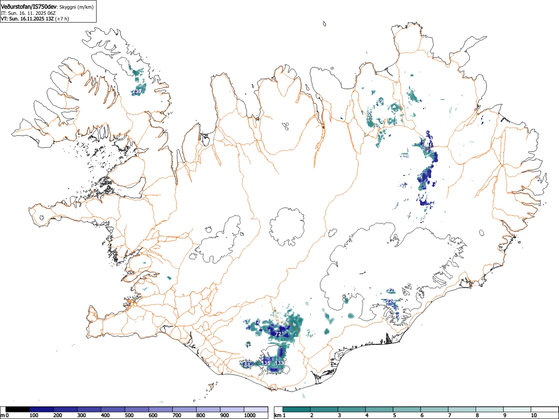Screen dimensions: 559x419
Task: Click the 6–7 km legend swatch
Action: click(435, 409)
